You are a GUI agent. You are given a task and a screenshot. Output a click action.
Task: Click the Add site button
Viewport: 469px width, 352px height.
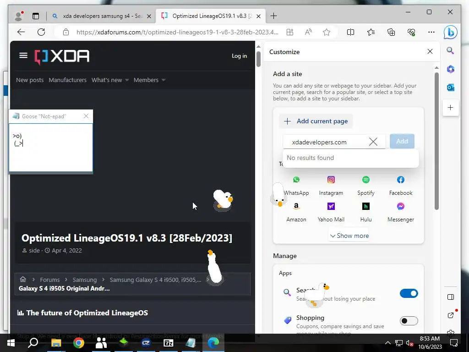(402, 141)
